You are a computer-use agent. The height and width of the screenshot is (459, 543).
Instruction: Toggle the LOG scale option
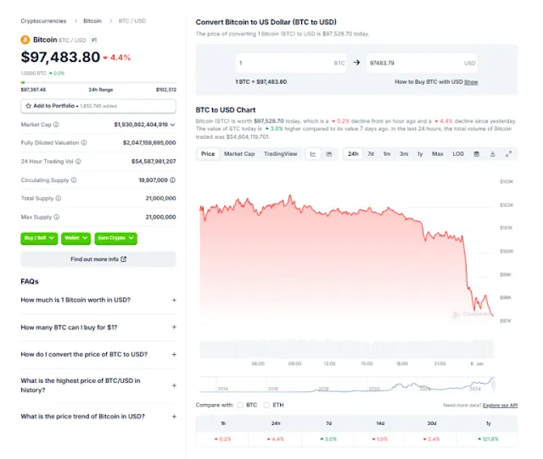tap(458, 154)
